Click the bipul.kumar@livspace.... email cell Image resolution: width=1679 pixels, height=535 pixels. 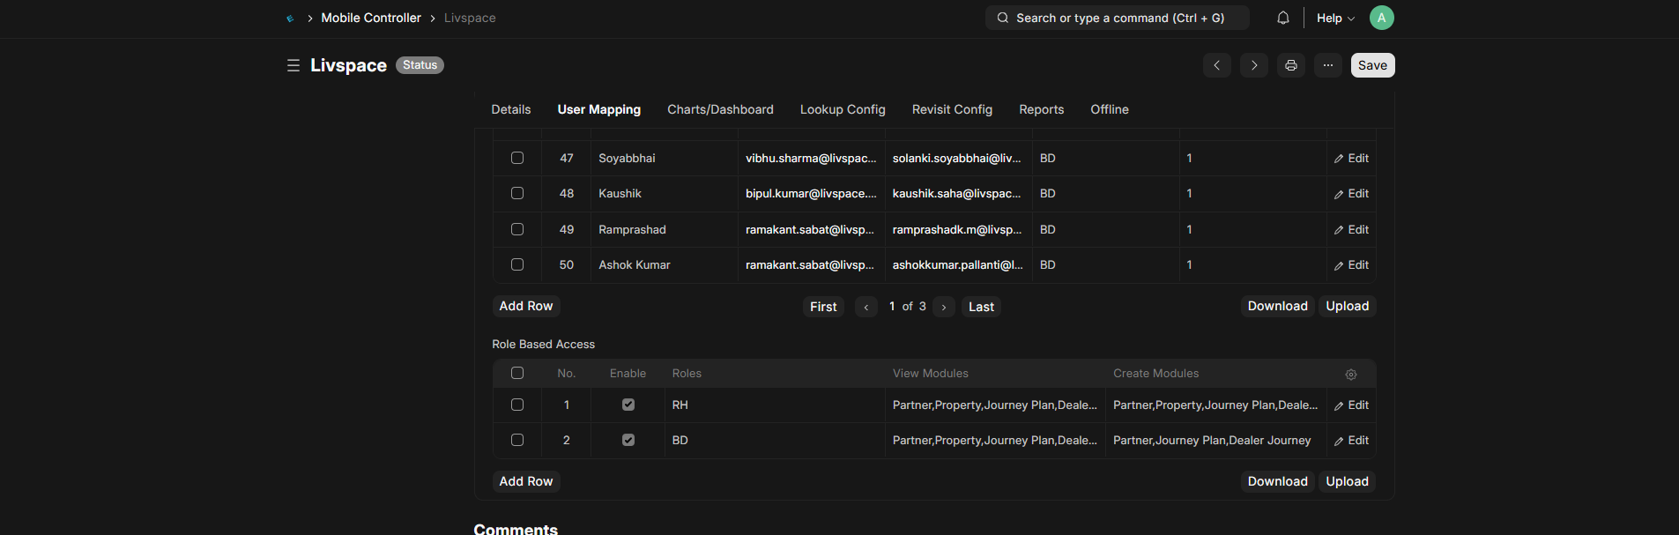pos(812,194)
